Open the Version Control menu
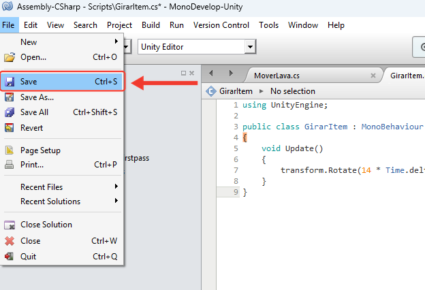The image size is (425, 290). (221, 25)
